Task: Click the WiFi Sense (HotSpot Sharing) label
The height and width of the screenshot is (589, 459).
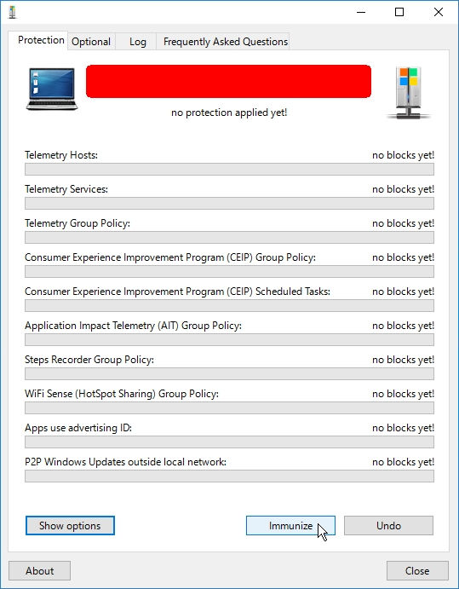Action: click(122, 394)
